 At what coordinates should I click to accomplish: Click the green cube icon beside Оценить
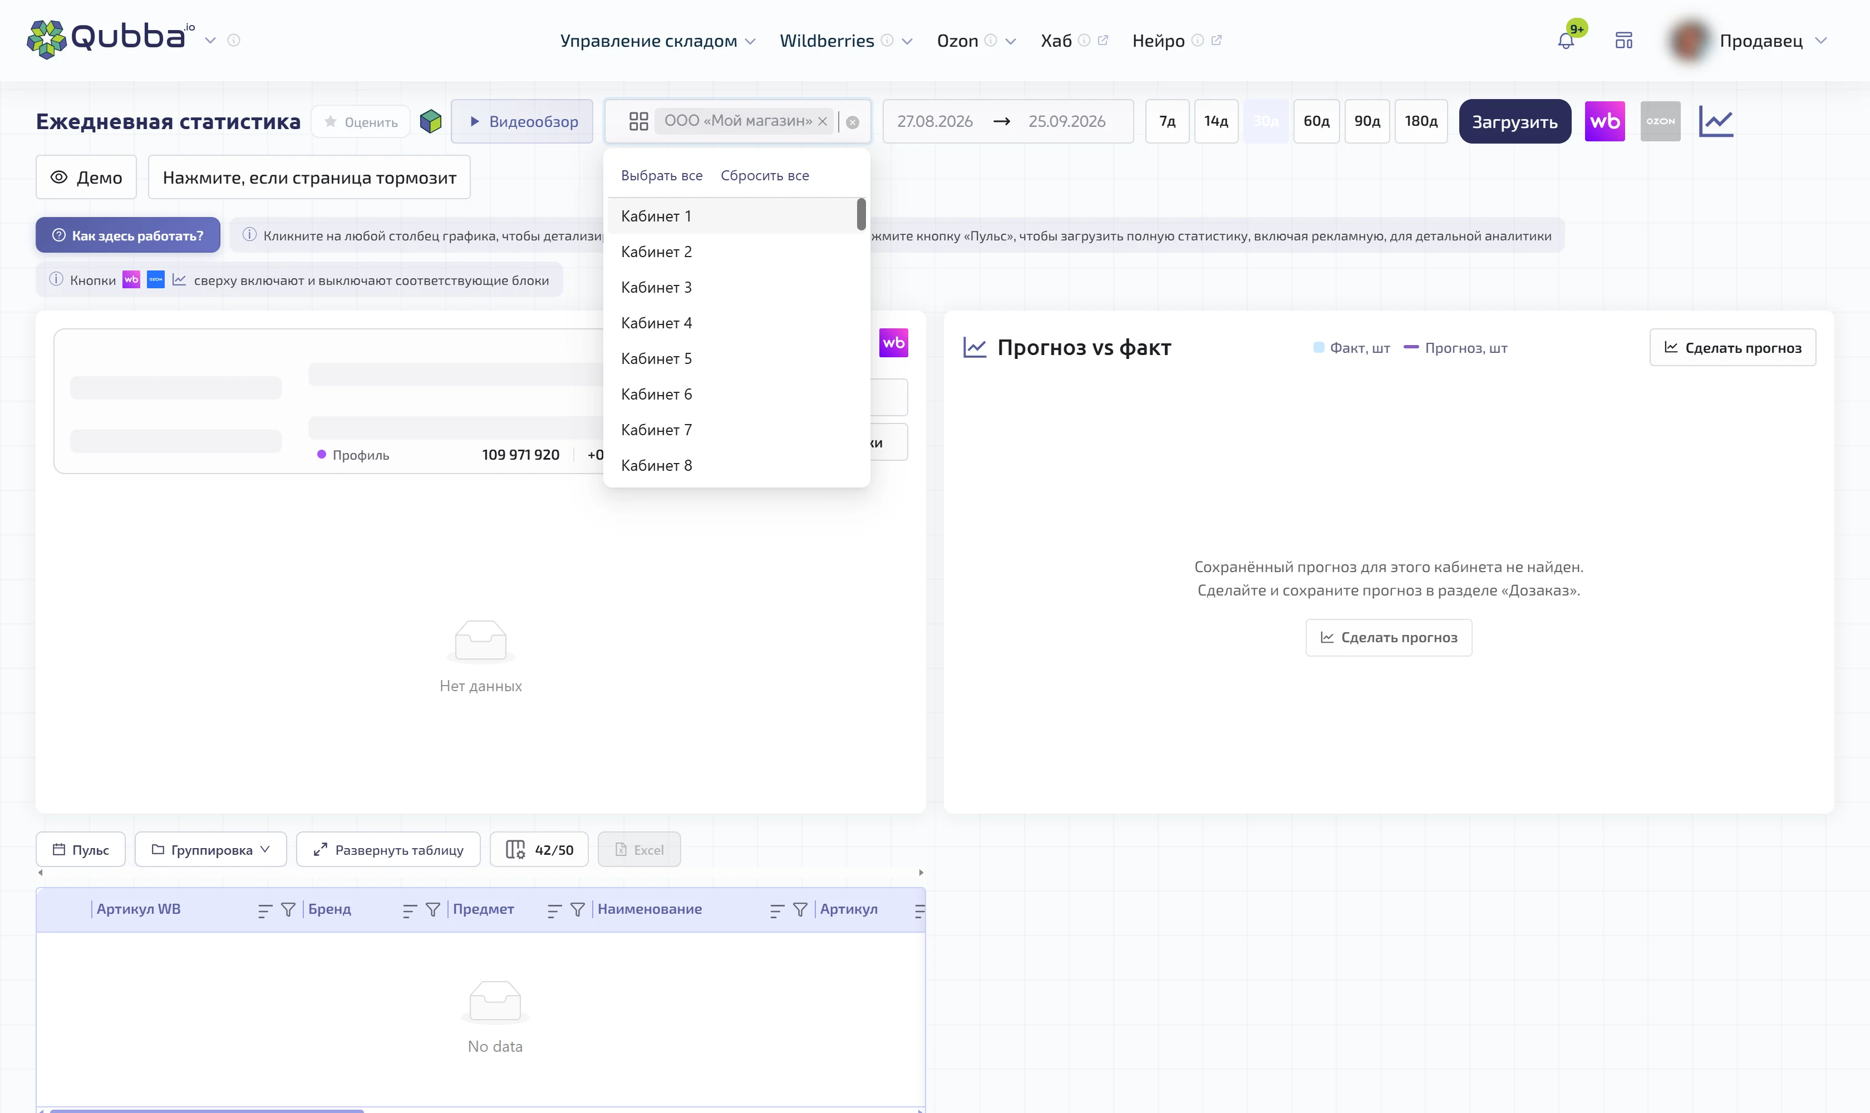pos(431,121)
